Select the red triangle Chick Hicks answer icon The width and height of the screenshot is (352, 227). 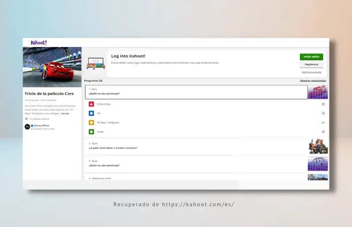pos(91,104)
